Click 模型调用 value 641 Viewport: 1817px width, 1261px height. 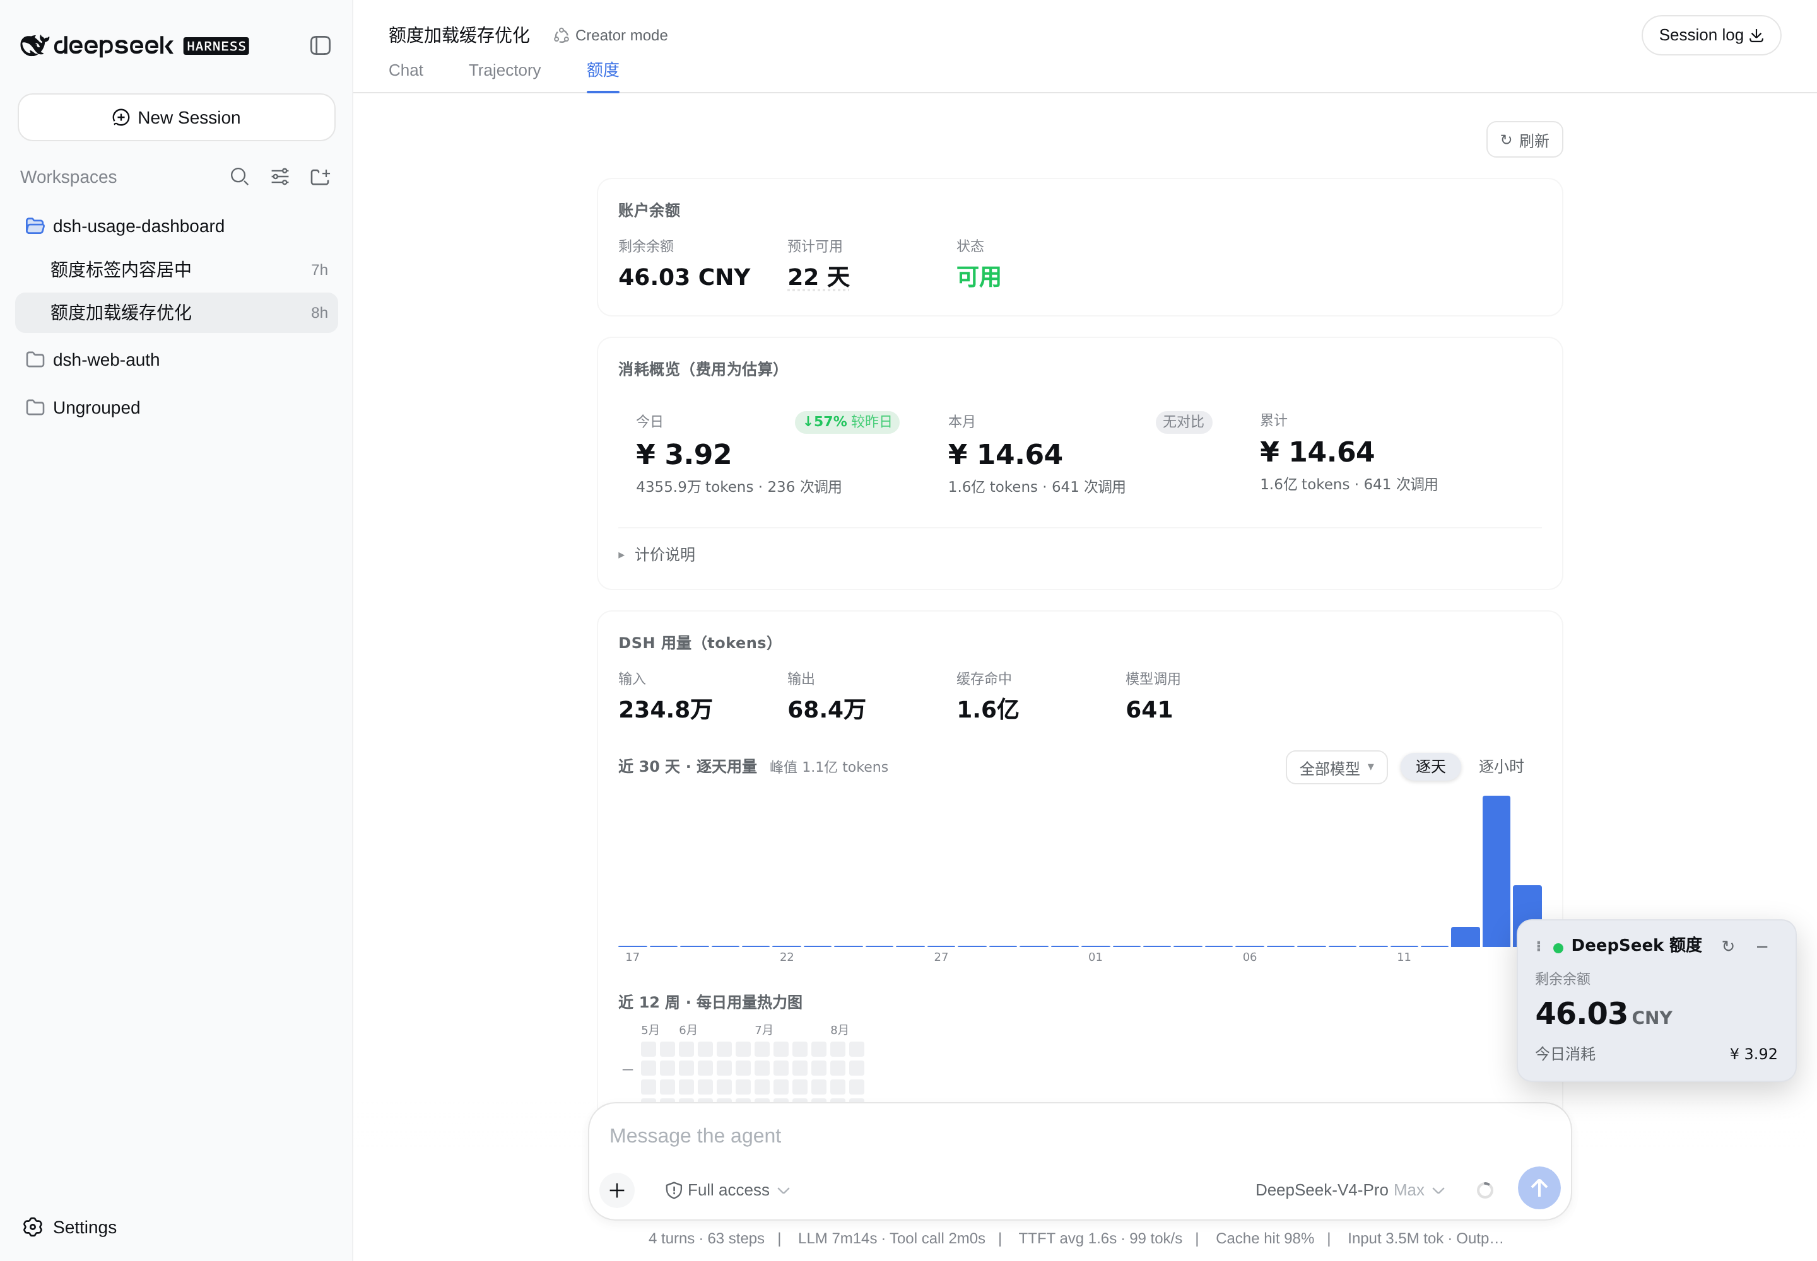coord(1149,709)
